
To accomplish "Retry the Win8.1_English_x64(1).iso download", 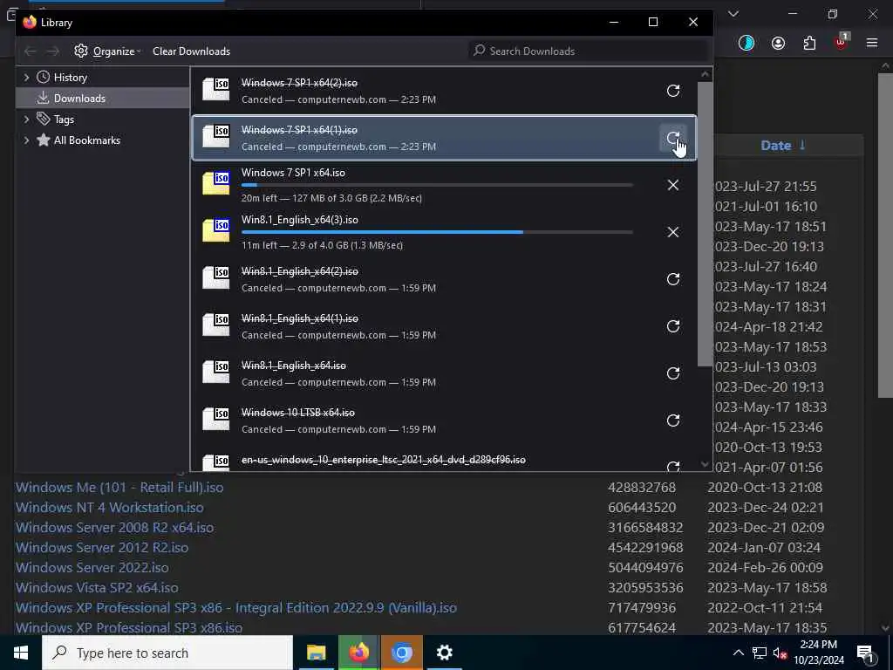I will 673,326.
